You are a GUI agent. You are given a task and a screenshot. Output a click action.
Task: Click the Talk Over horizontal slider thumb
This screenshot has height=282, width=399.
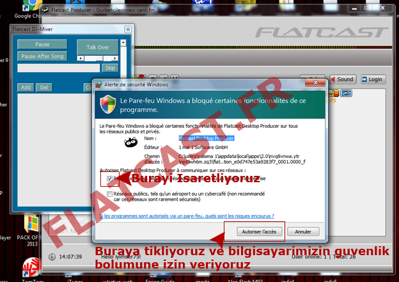tap(100, 58)
